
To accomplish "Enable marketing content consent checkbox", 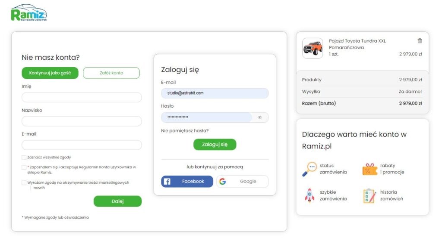I will 24,183.
